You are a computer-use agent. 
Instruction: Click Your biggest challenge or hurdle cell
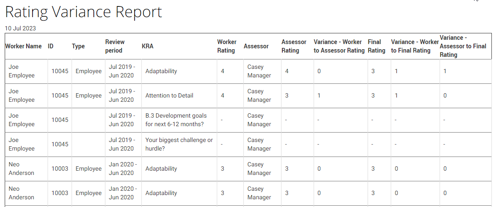coord(179,145)
